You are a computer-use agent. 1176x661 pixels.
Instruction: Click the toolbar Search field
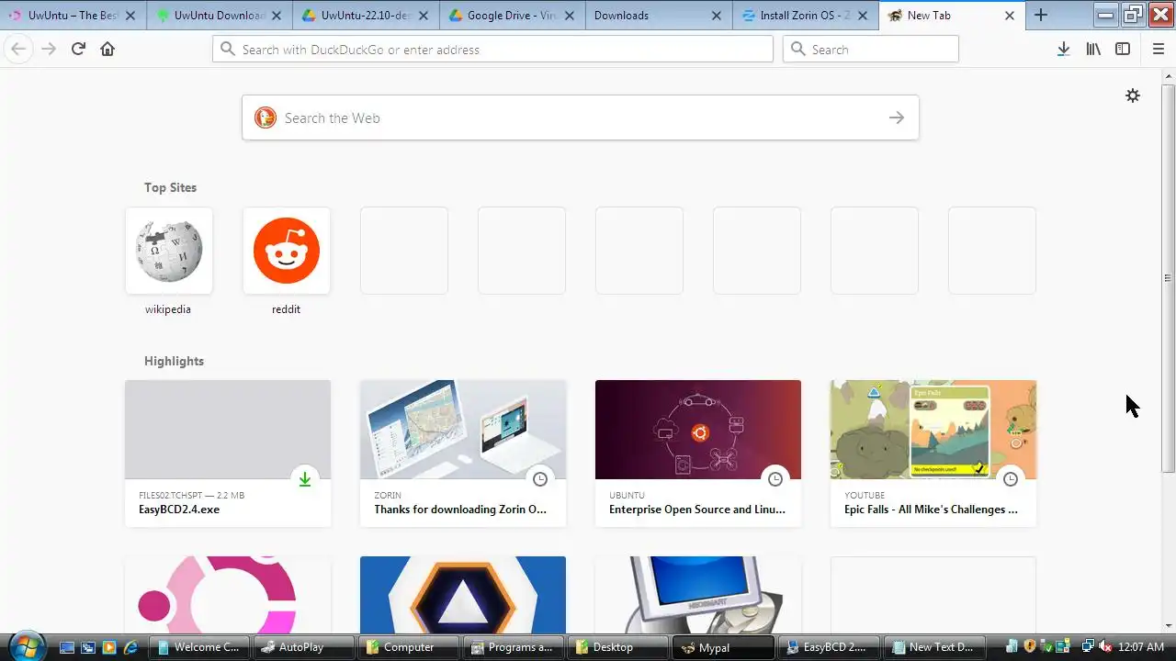click(871, 49)
